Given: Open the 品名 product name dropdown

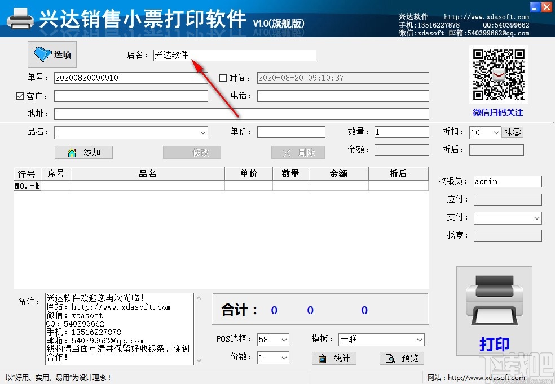Looking at the screenshot, I should [x=203, y=132].
